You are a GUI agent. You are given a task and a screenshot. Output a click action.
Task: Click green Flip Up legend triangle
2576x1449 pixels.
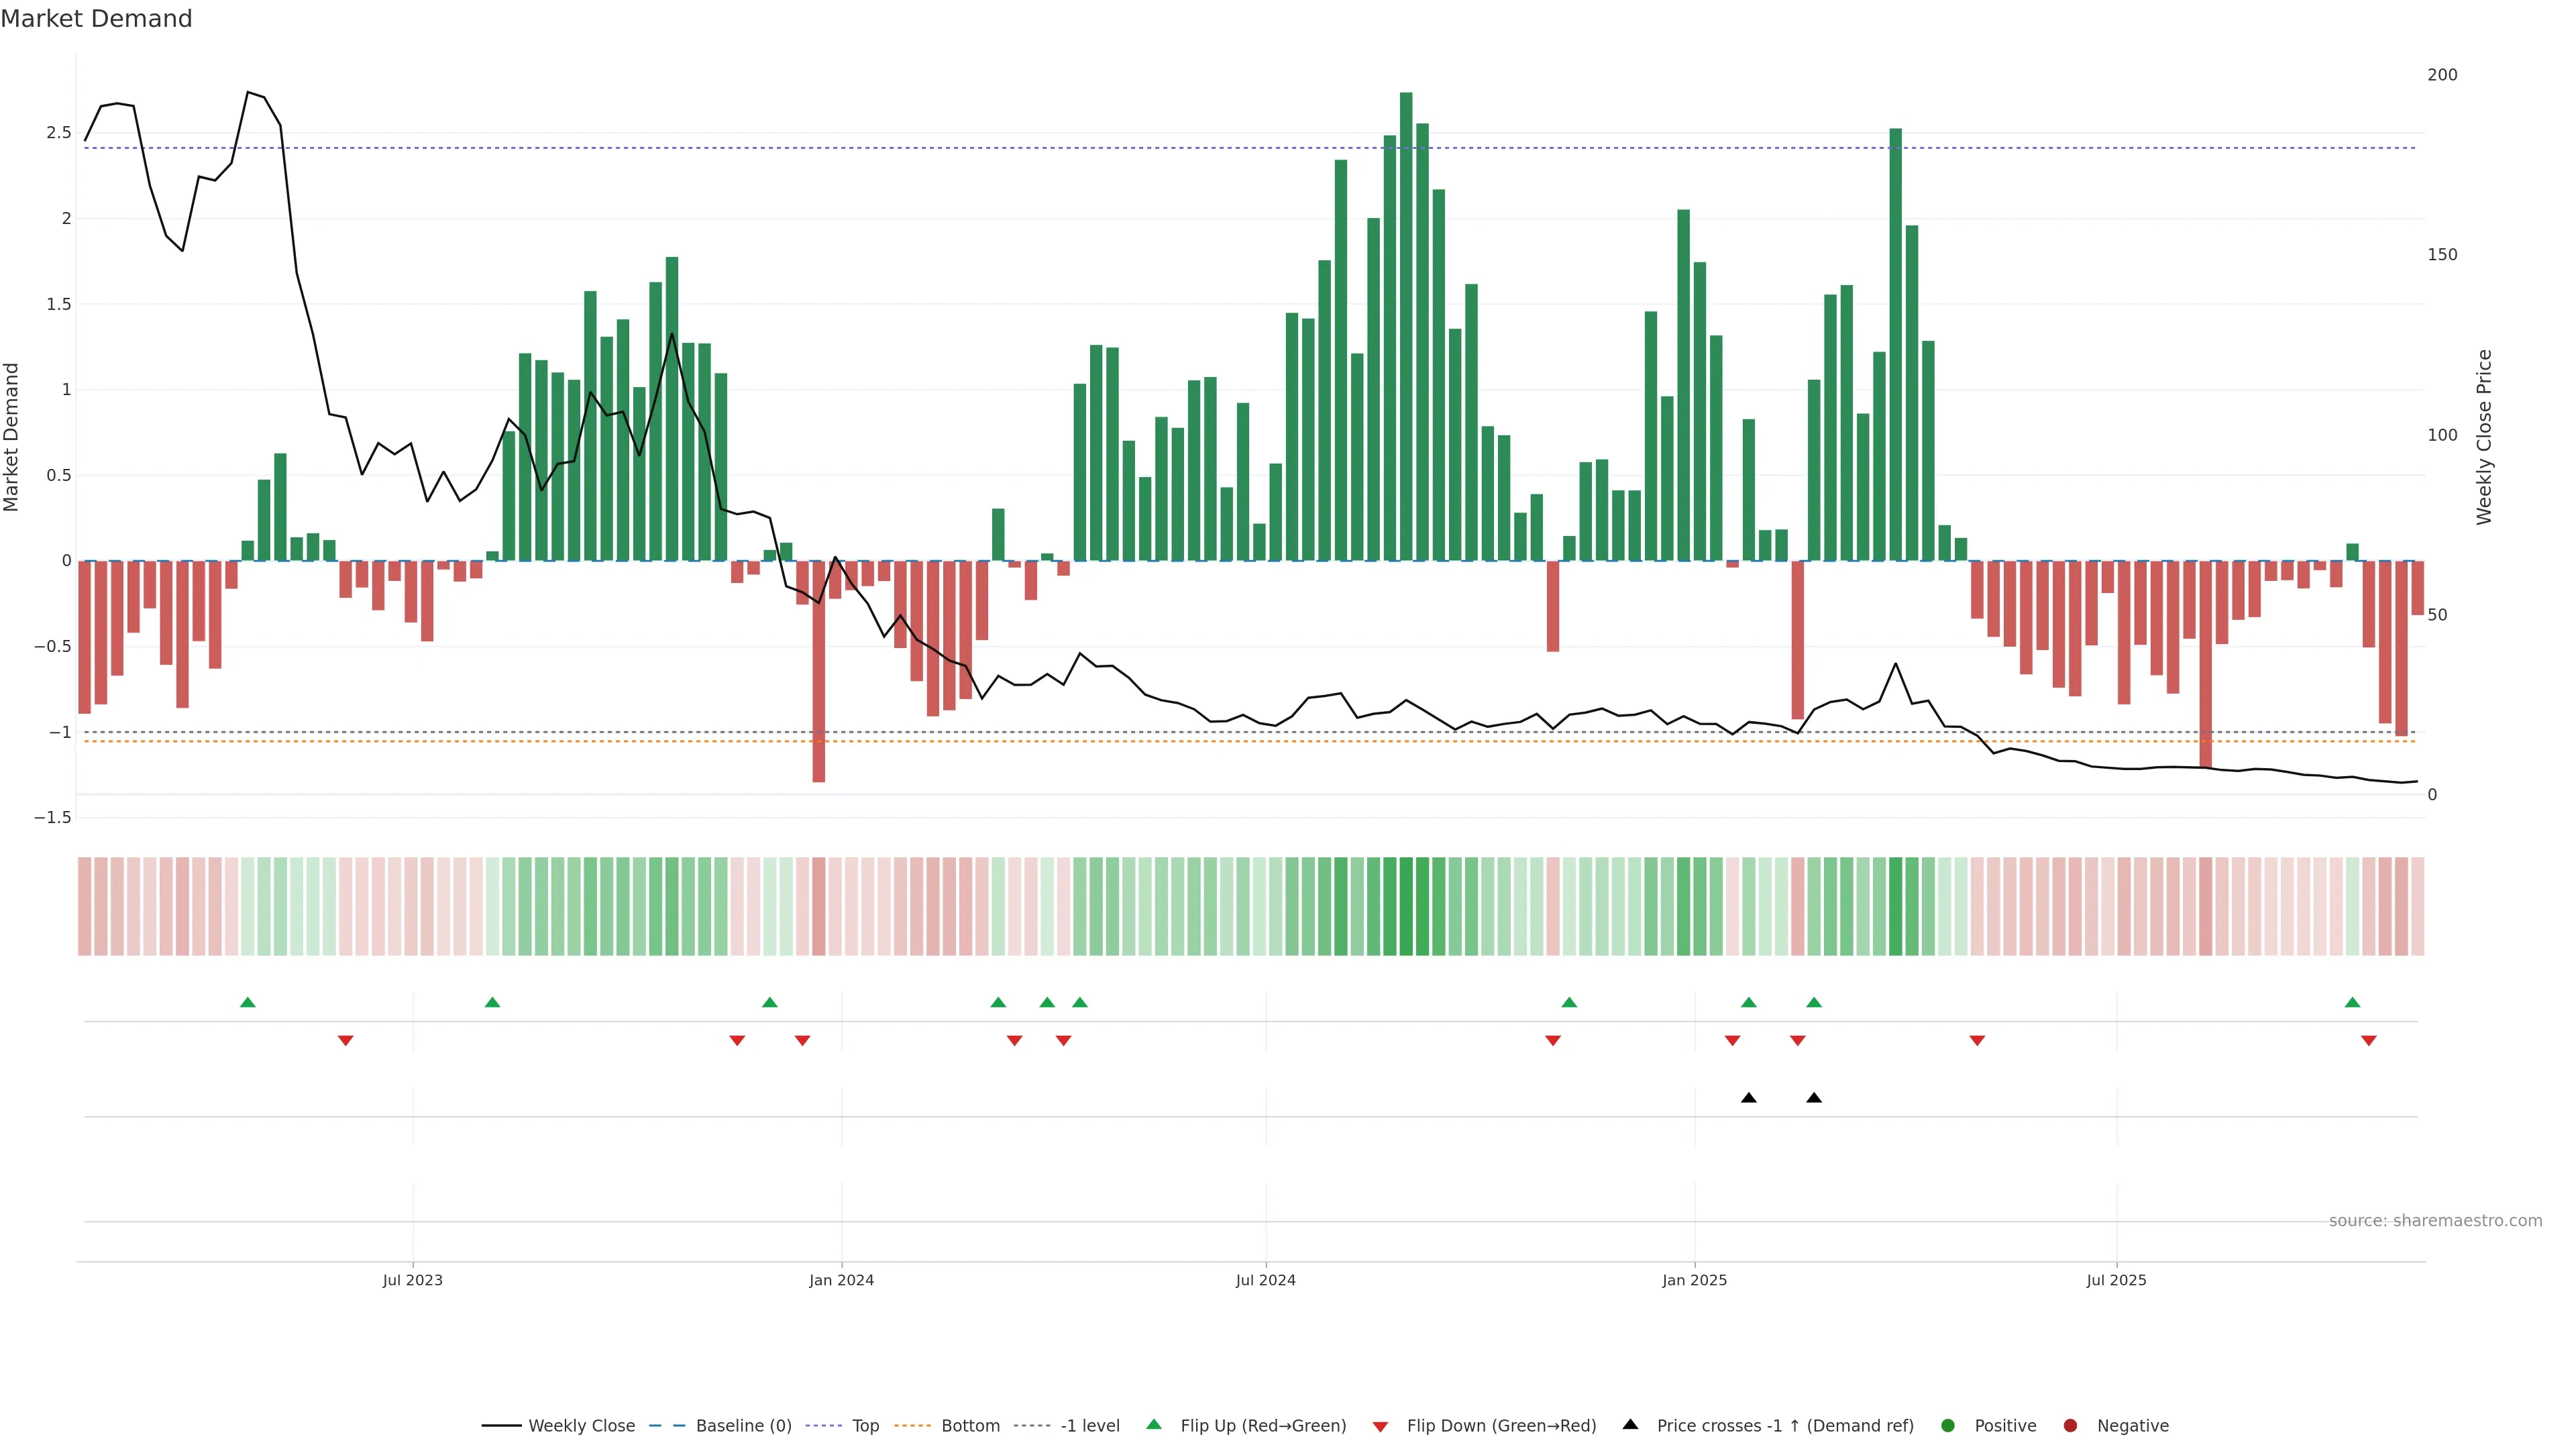[1154, 1425]
